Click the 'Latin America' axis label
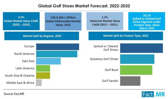168x99 pixels. [25, 68]
